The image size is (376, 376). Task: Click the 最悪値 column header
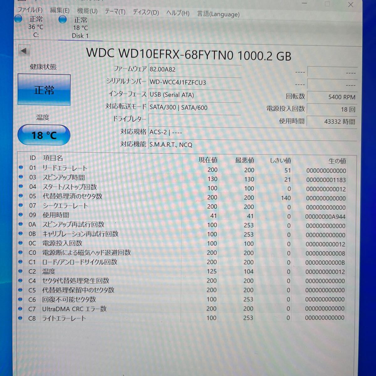click(245, 160)
